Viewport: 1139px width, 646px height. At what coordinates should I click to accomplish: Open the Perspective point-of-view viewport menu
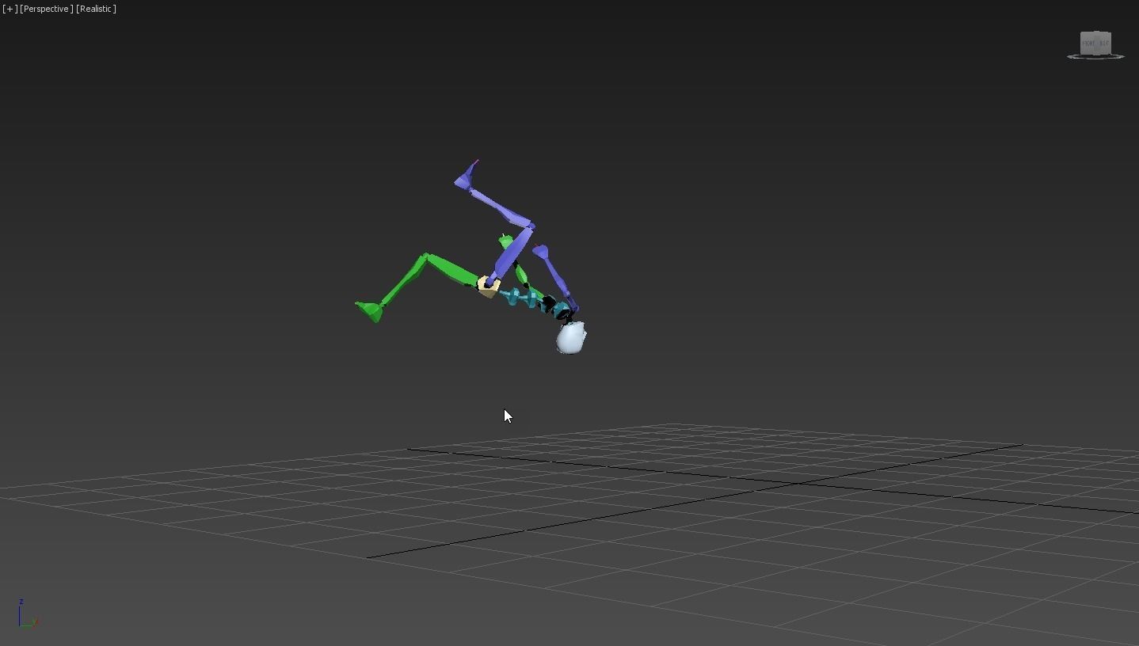tap(47, 9)
